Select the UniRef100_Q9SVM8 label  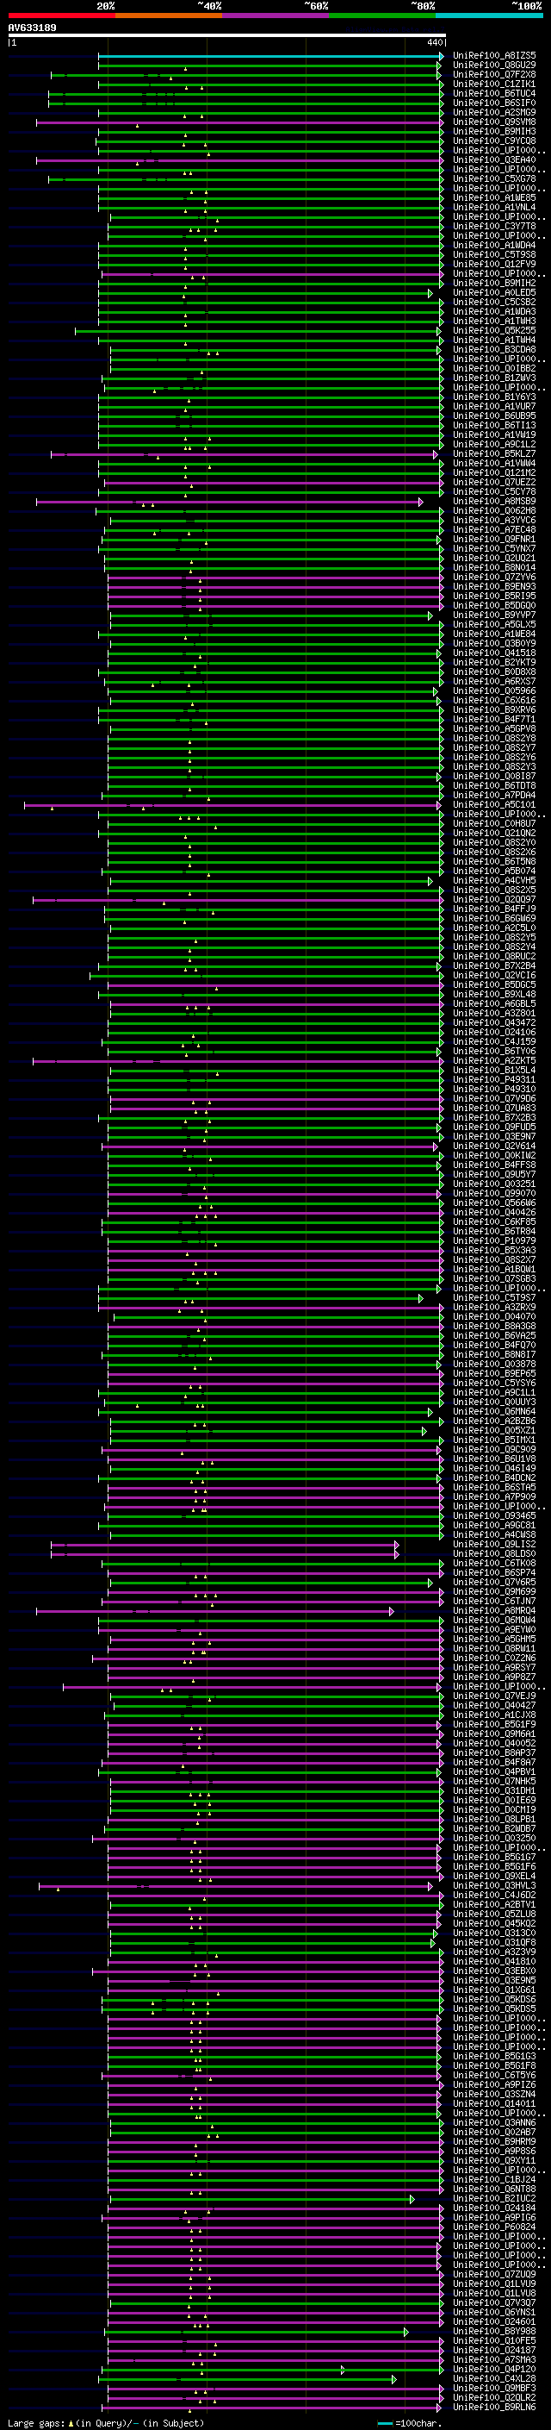coord(494,122)
